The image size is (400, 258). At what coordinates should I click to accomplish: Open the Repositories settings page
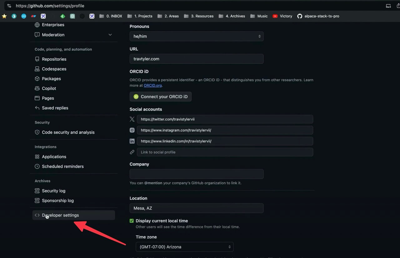pyautogui.click(x=54, y=59)
